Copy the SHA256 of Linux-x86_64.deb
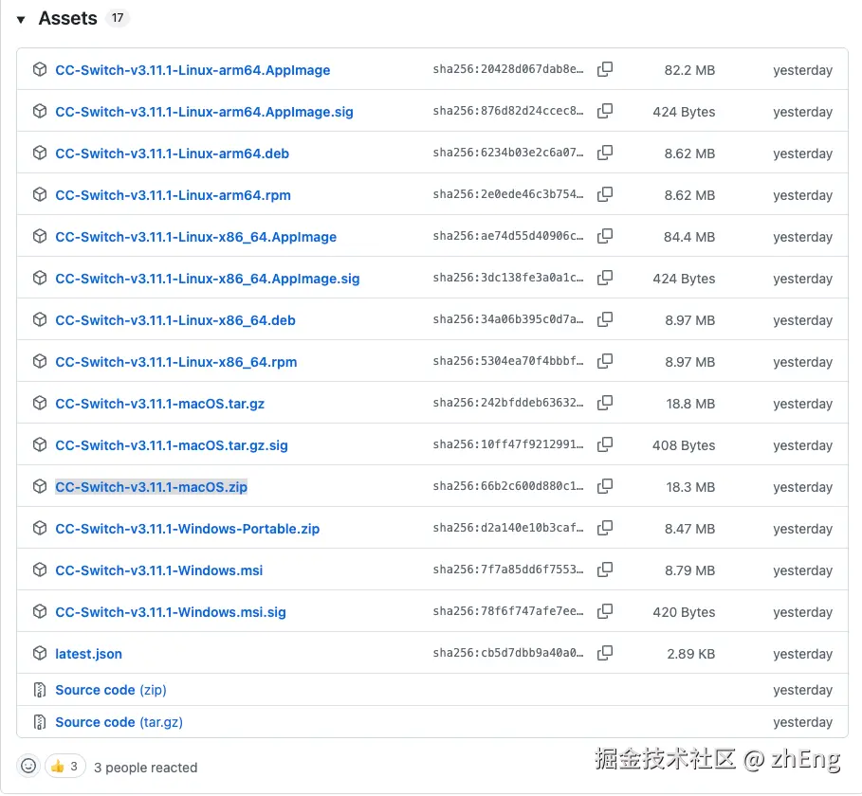The height and width of the screenshot is (796, 862). click(605, 319)
